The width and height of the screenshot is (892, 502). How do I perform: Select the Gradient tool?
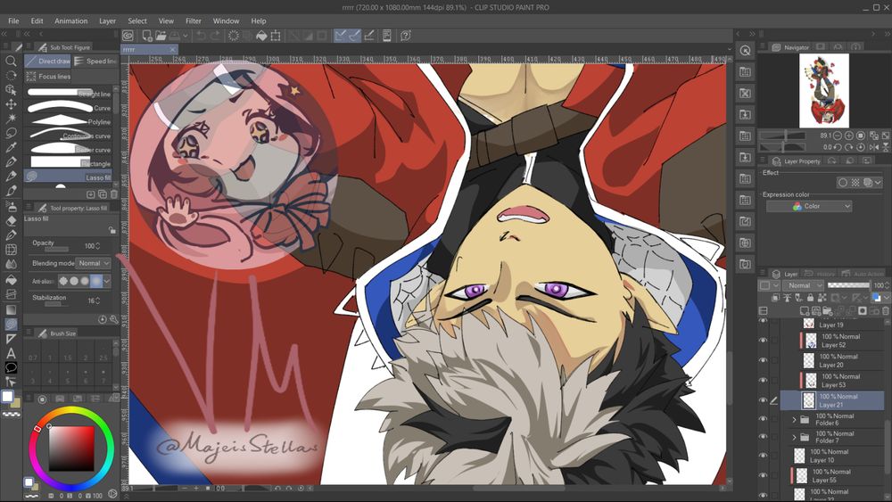(x=11, y=309)
